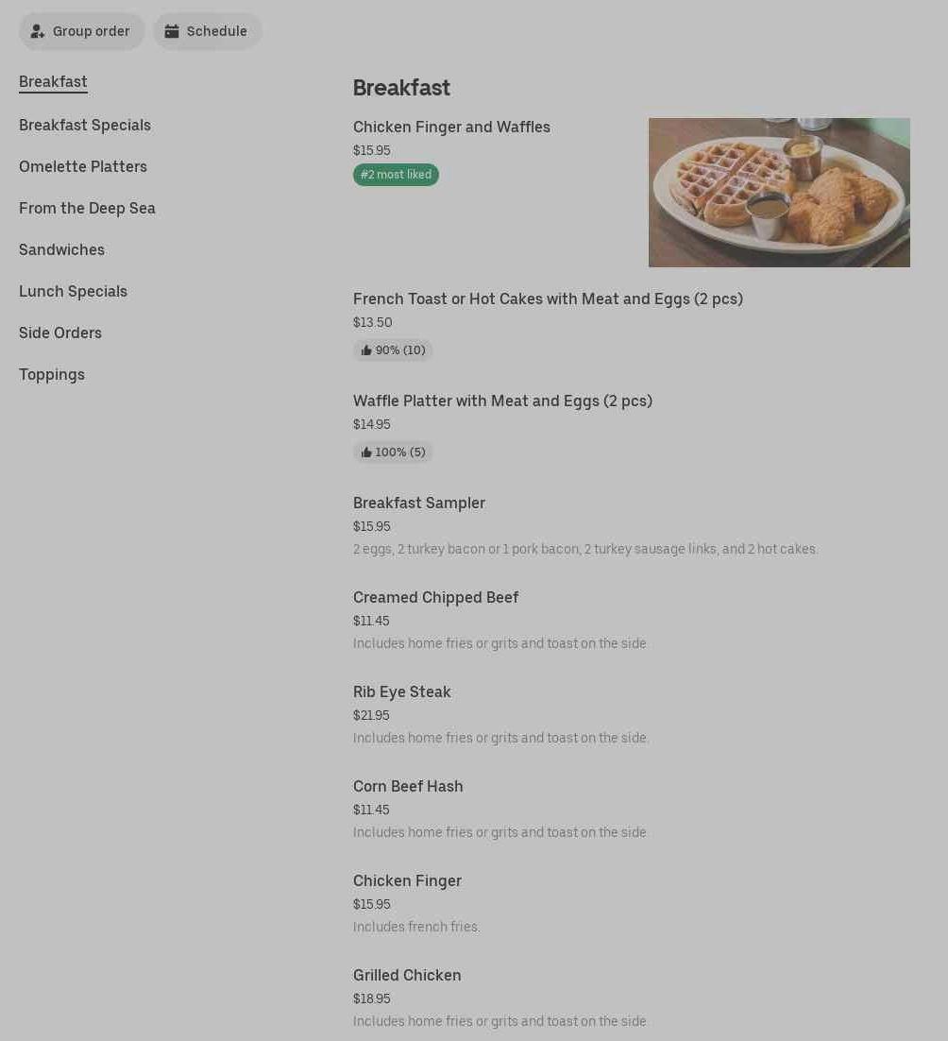Click thumbs-up icon on 100% (5) rating
This screenshot has height=1041, width=948.
coord(366,452)
